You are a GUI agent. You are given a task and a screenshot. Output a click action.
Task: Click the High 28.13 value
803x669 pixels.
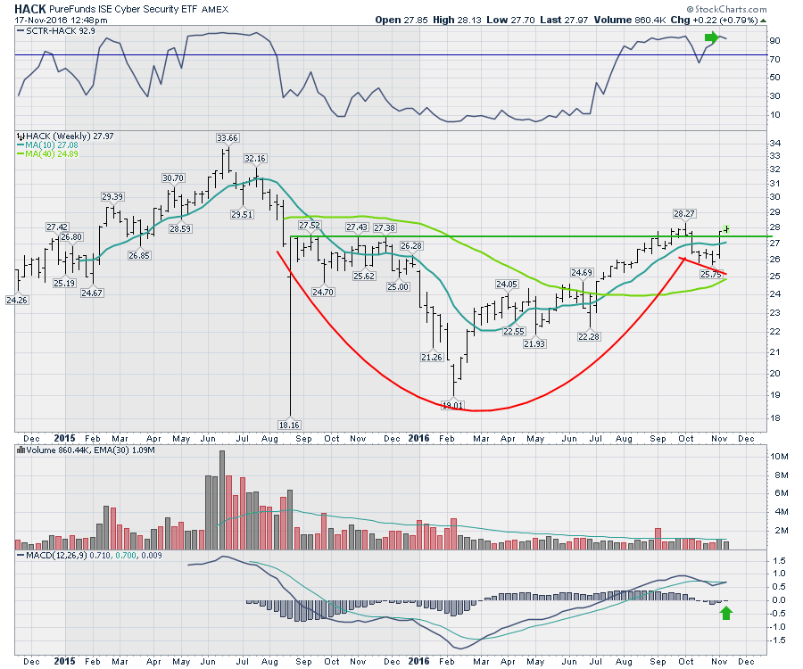tap(458, 20)
